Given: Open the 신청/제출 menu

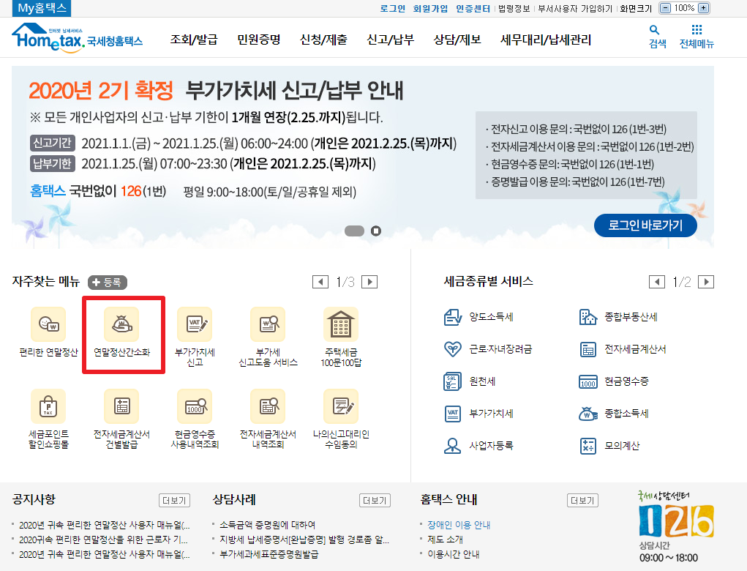Looking at the screenshot, I should coord(323,40).
